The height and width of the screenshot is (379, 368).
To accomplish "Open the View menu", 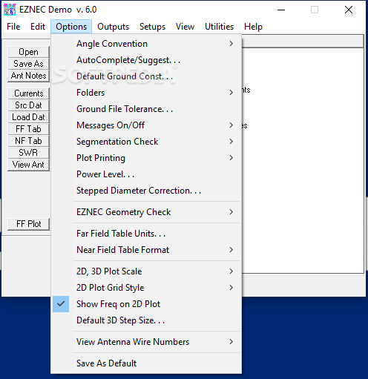I will tap(185, 27).
